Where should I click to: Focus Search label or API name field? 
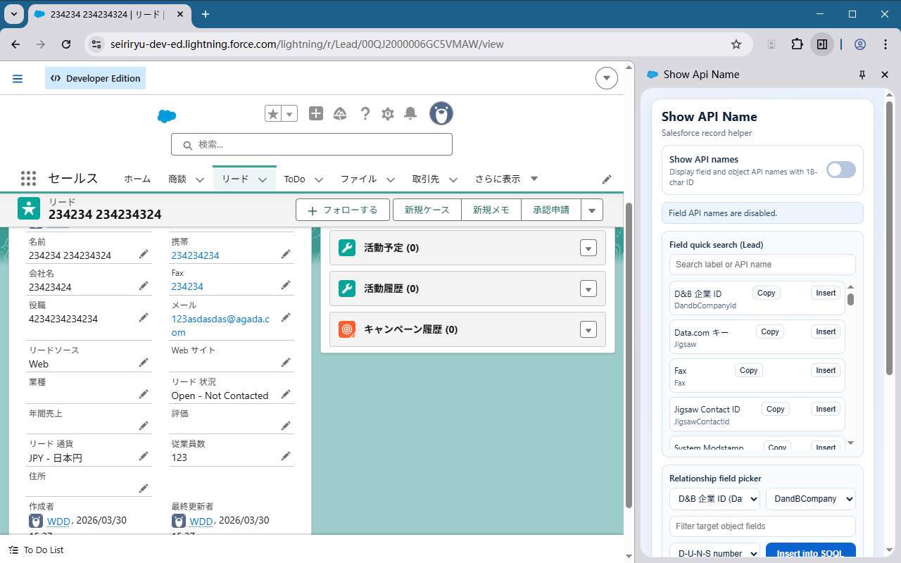762,265
